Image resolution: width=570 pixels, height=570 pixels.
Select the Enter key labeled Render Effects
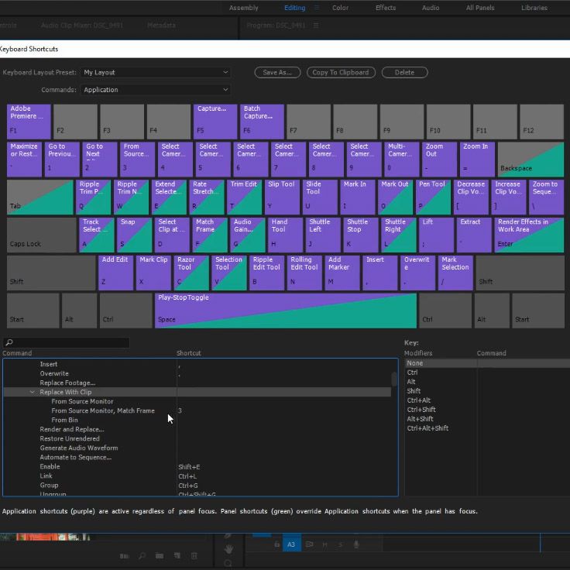click(529, 235)
